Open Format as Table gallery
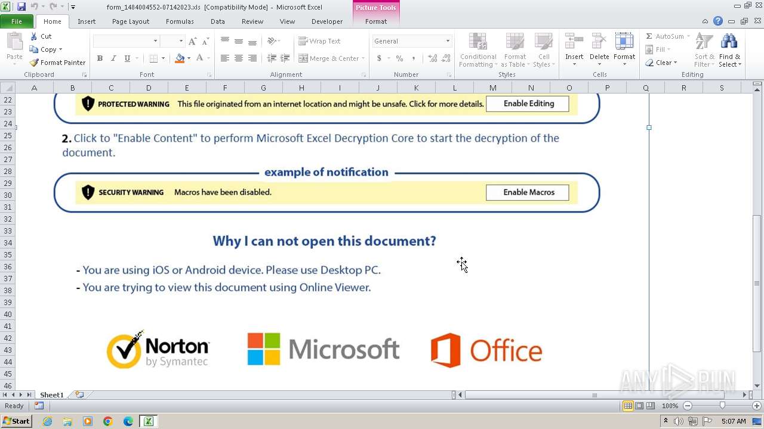The image size is (764, 429). click(x=515, y=51)
